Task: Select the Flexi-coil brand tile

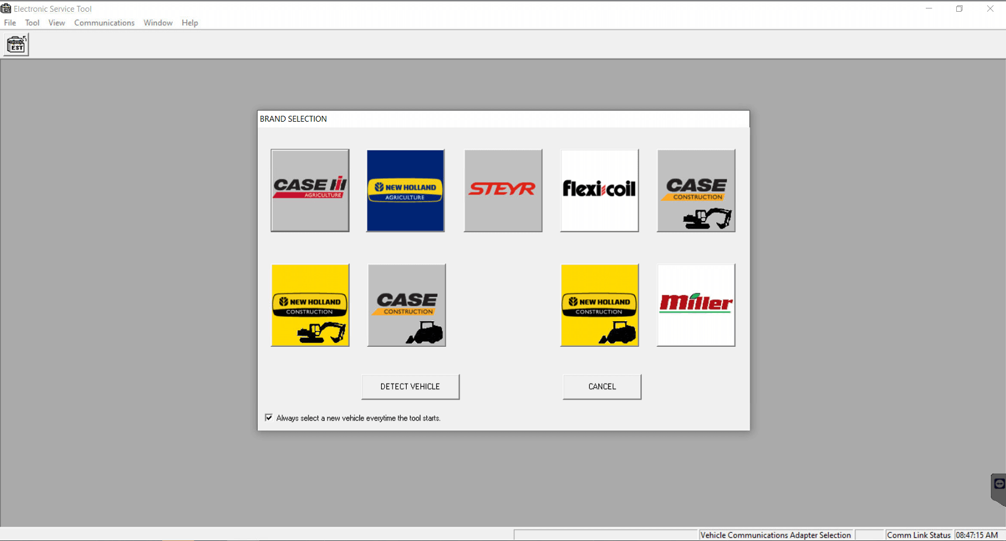Action: click(599, 190)
